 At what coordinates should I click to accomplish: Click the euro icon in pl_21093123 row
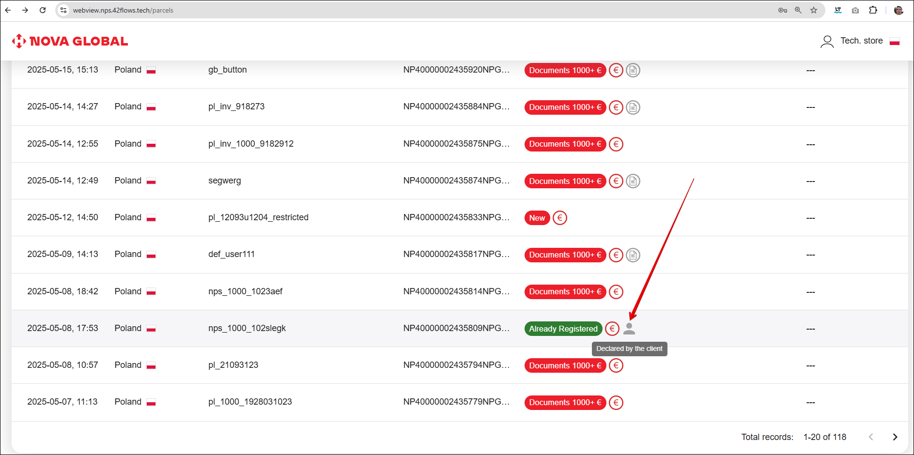616,365
